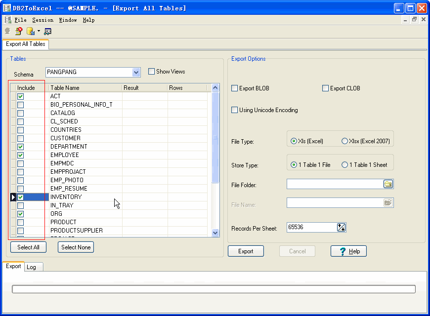Click the Table Name column header
The image size is (430, 316).
click(x=86, y=88)
